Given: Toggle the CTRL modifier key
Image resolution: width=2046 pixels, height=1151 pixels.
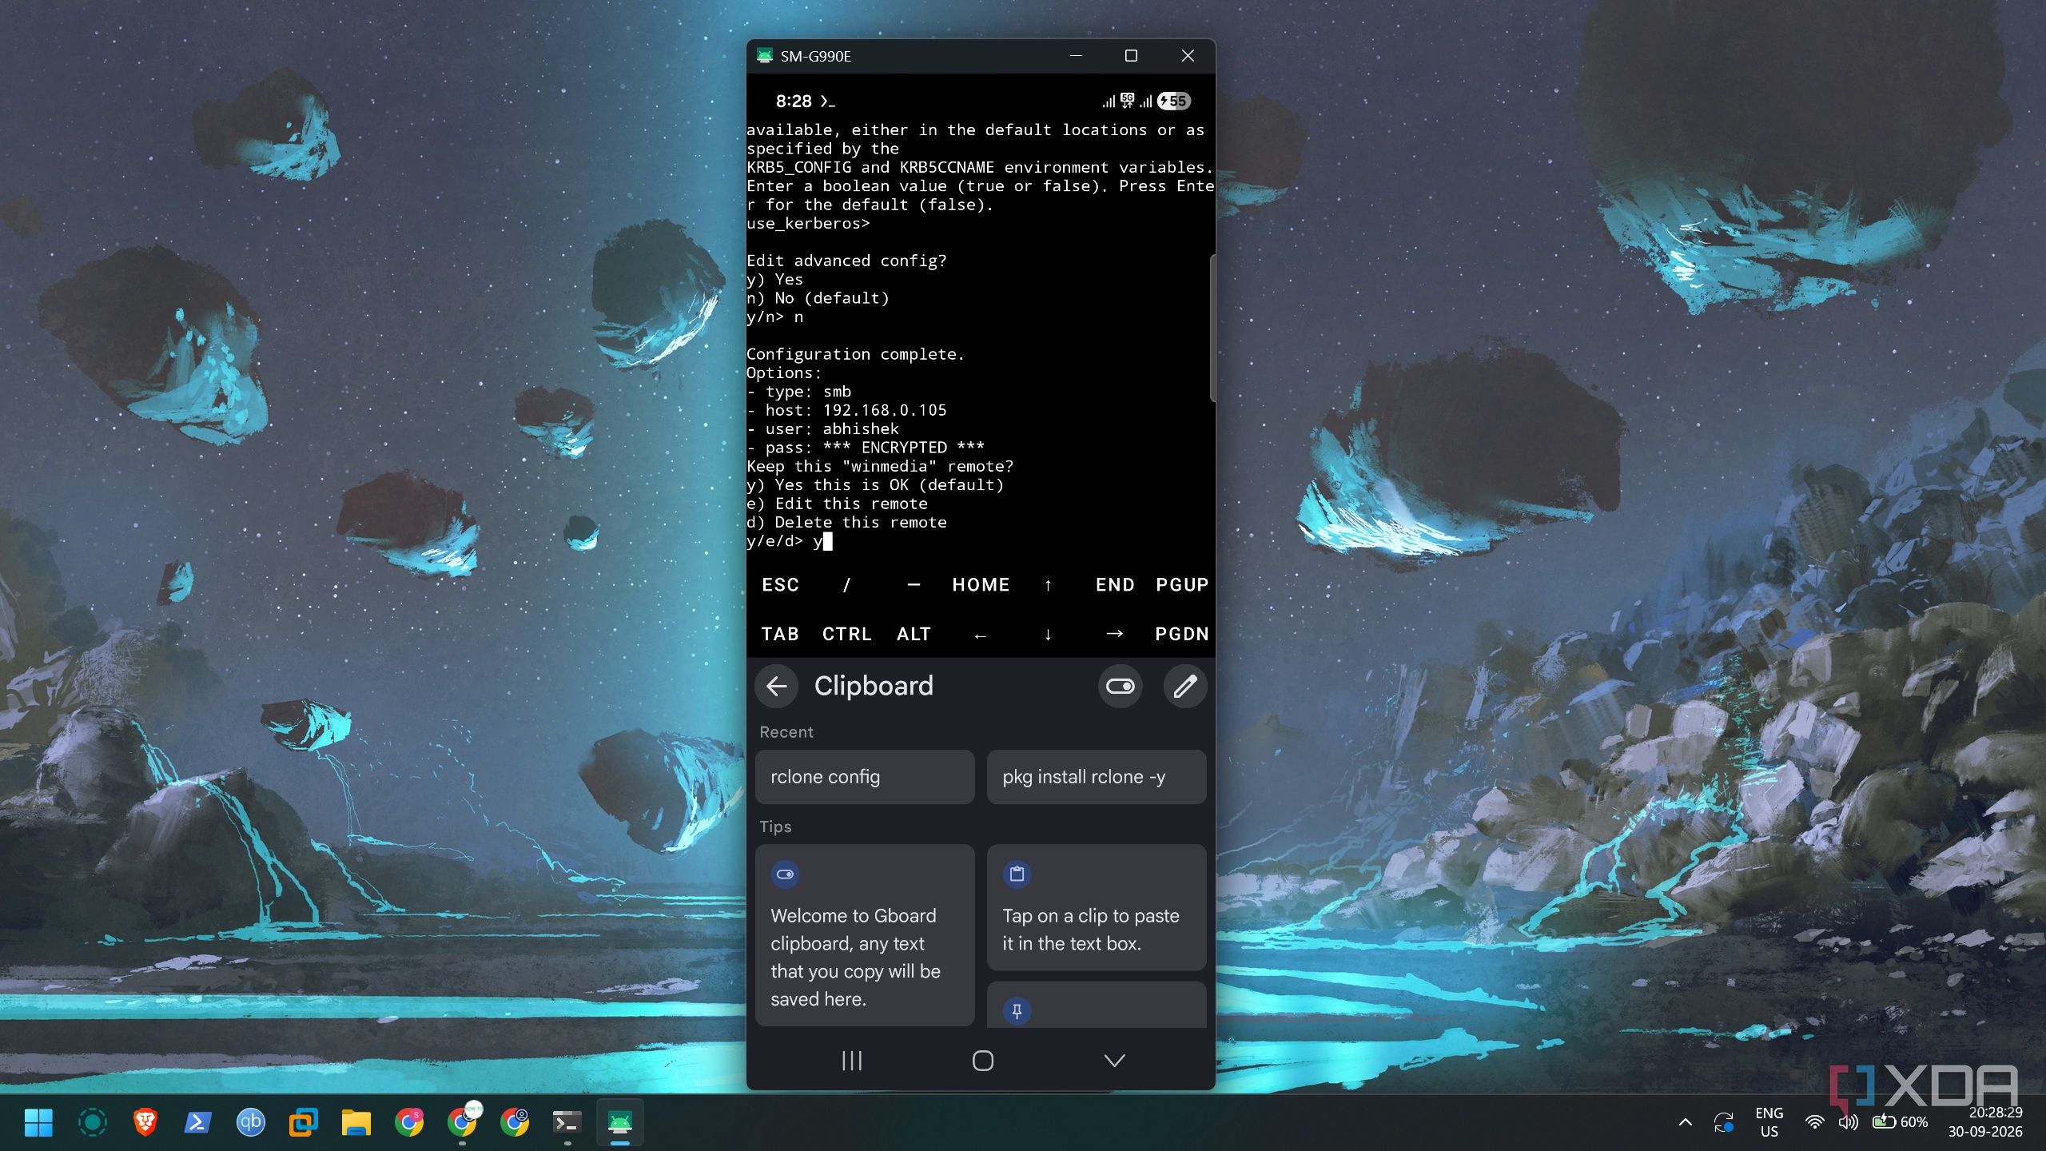Looking at the screenshot, I should click(846, 634).
